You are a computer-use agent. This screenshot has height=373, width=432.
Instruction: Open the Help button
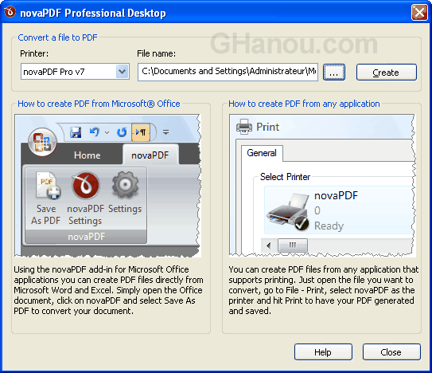(x=323, y=352)
